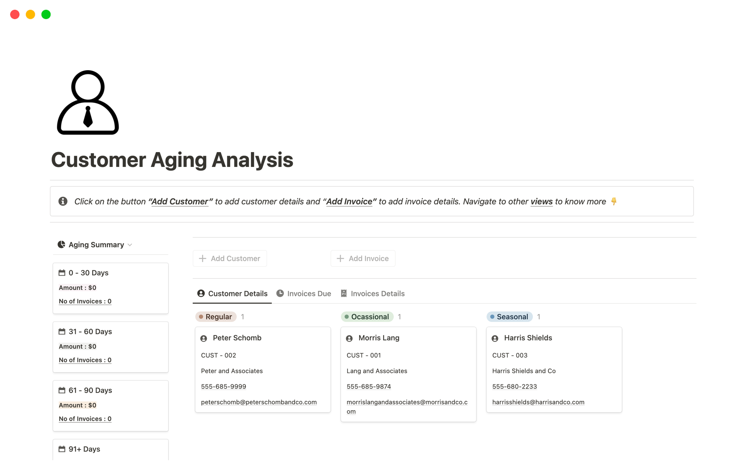Screen dimensions: 749x468
Task: Click the Aging Summary pie chart icon
Action: 61,245
